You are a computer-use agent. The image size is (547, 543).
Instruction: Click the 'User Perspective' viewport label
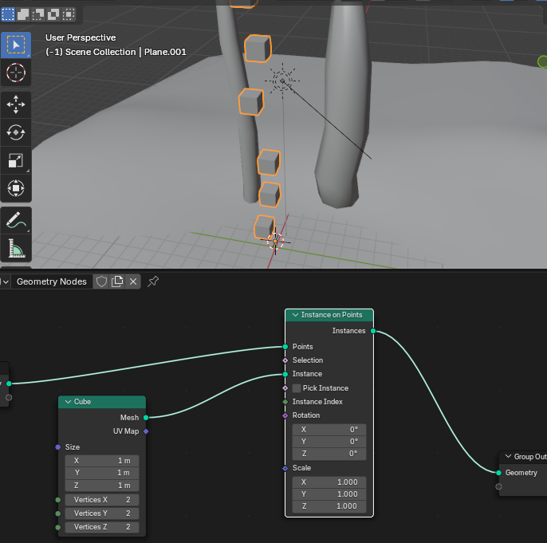point(81,37)
